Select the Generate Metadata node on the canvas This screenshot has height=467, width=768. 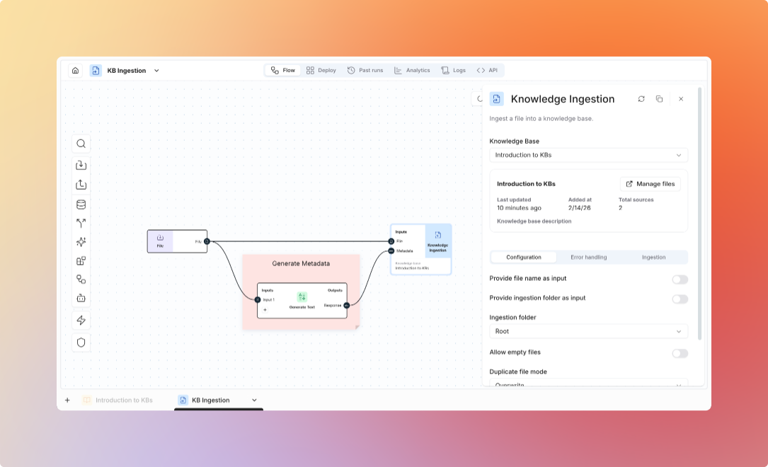point(301,263)
